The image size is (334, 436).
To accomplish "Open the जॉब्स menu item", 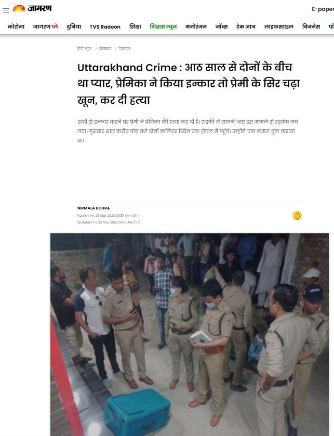I will click(x=221, y=27).
